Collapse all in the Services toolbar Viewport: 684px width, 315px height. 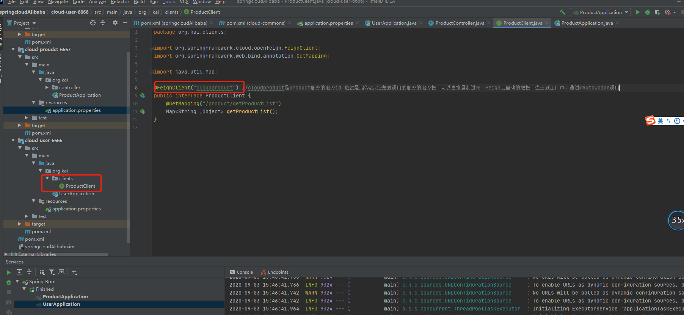coord(29,272)
